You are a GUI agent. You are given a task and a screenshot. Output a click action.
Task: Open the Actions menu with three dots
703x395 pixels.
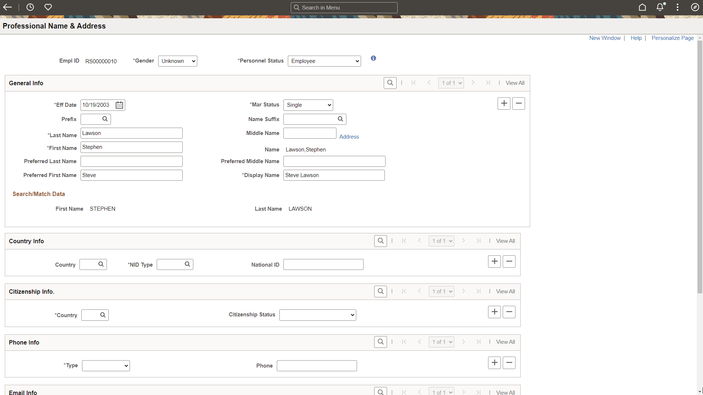click(677, 7)
